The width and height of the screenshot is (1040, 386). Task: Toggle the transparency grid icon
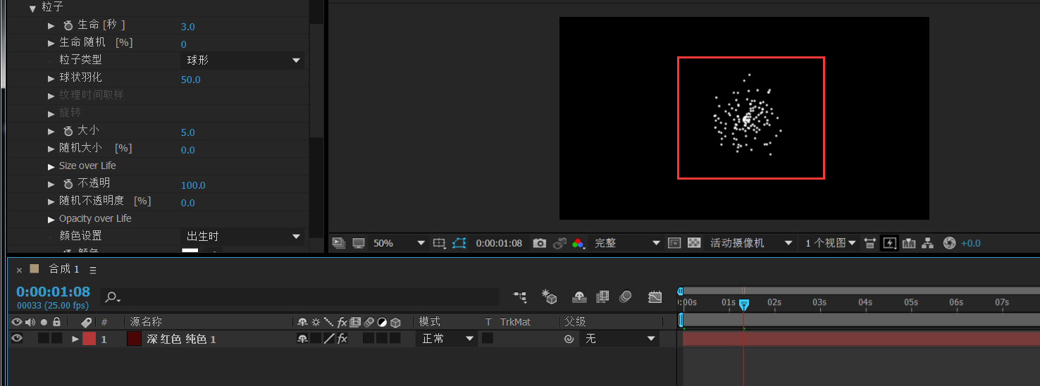pyautogui.click(x=694, y=243)
